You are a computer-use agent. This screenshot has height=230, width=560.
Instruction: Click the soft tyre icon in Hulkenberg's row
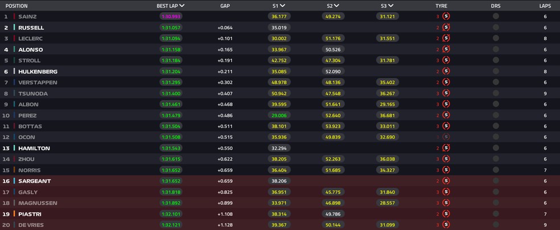tap(446, 71)
